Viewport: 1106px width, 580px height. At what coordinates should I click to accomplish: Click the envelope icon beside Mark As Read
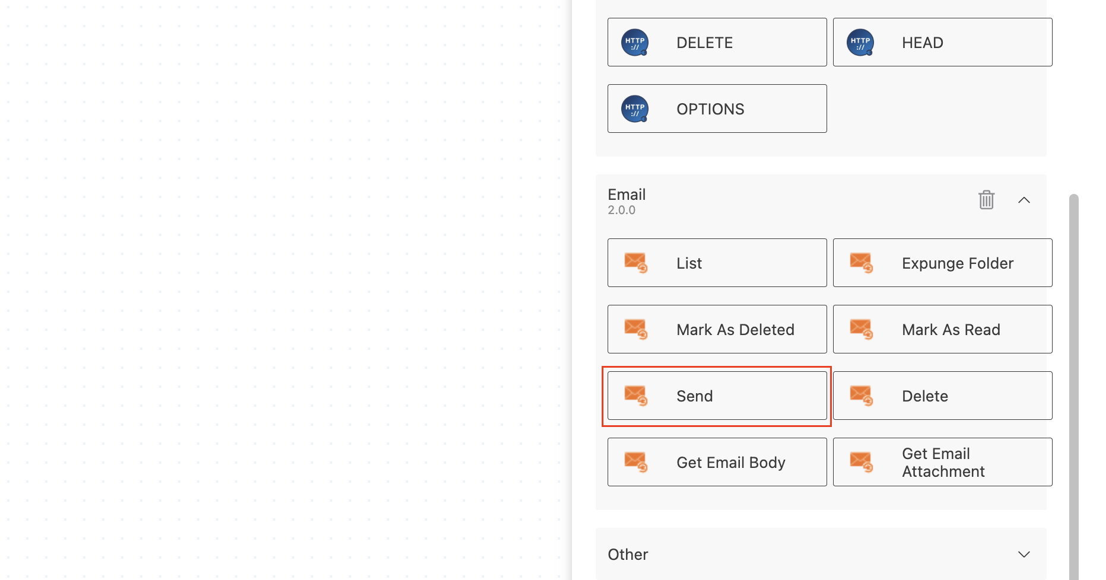861,329
